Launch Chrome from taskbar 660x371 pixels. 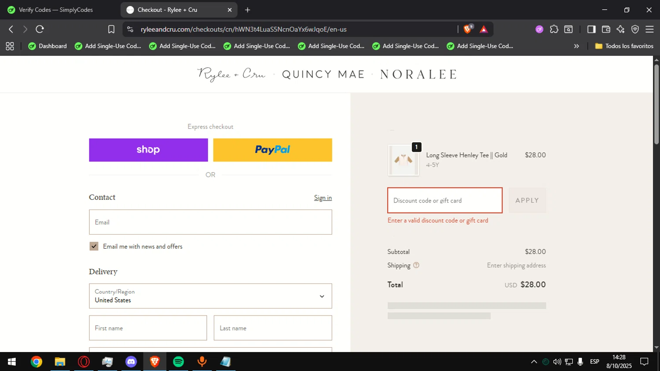click(37, 362)
